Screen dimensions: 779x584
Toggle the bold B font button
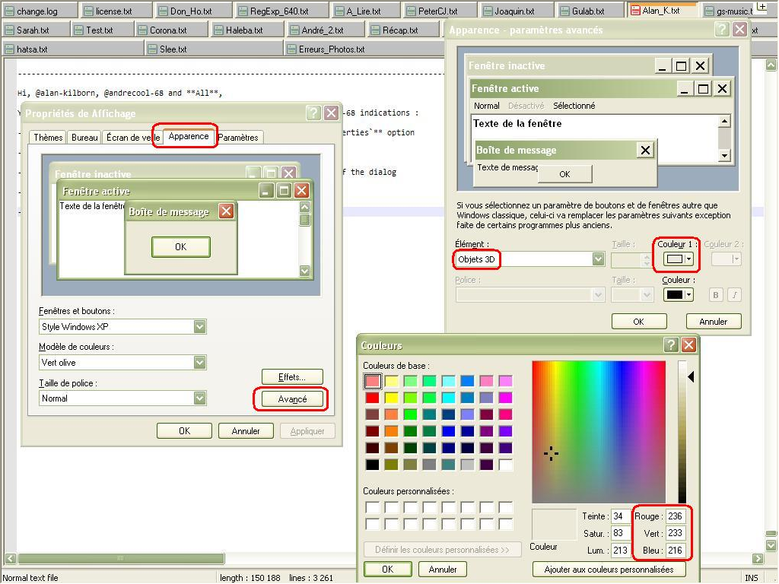715,294
